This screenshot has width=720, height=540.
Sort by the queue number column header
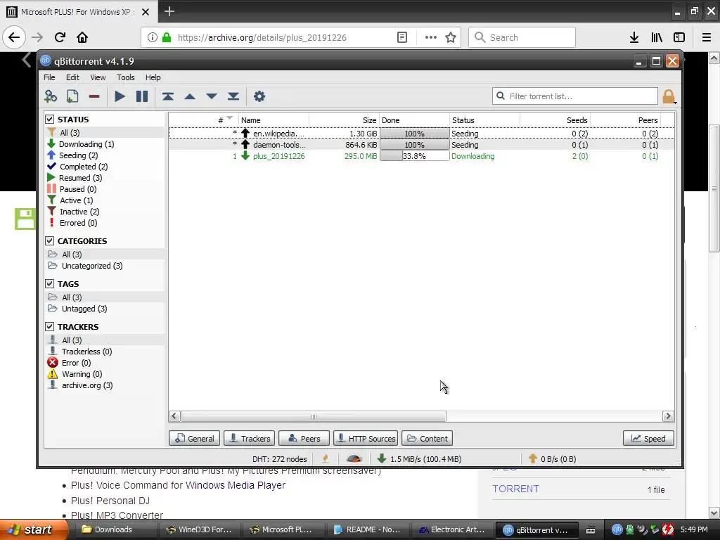point(203,120)
